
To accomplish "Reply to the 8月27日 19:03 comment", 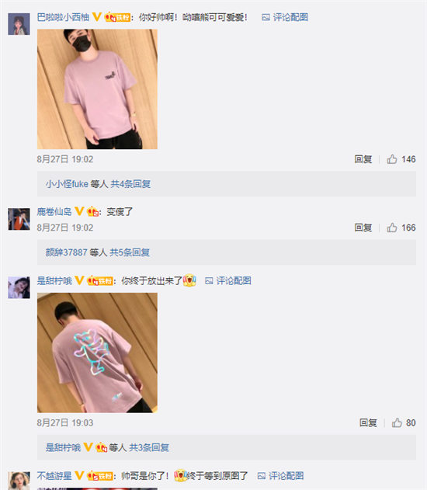I will point(368,422).
